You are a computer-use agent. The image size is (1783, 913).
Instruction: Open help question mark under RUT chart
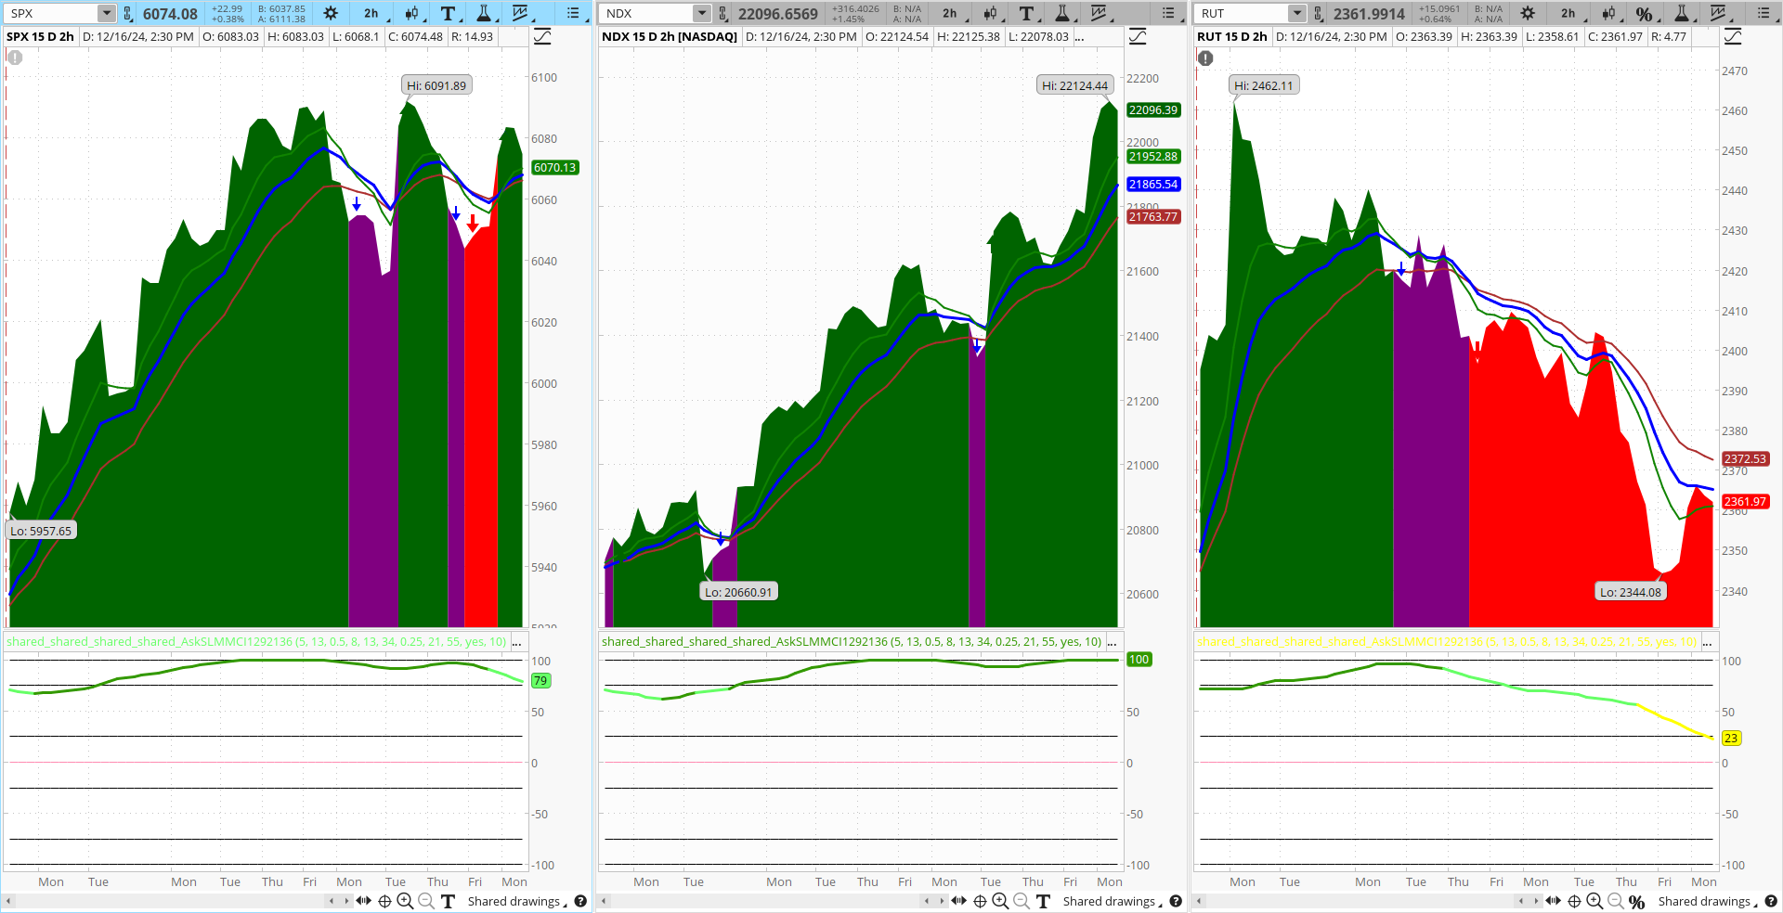(x=1771, y=901)
